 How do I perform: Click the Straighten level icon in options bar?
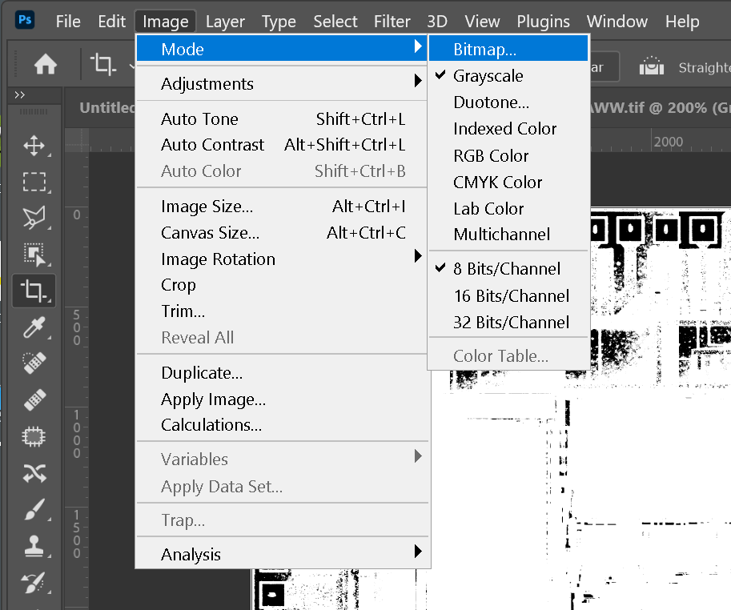651,66
